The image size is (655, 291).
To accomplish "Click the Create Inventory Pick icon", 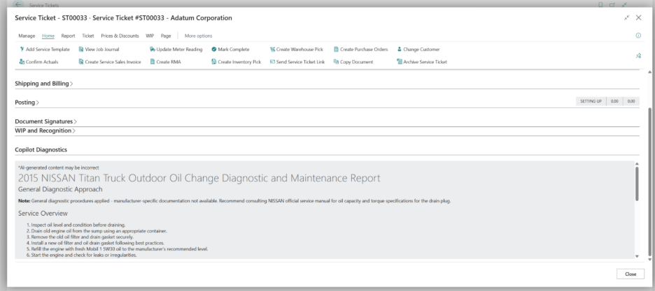I will point(214,61).
